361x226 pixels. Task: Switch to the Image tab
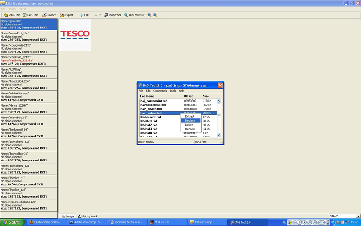67,217
